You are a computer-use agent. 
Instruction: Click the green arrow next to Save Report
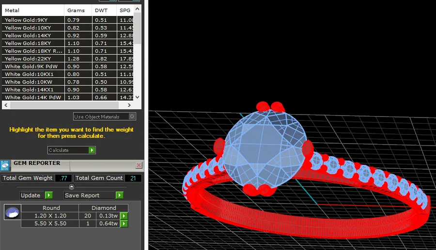(120, 195)
